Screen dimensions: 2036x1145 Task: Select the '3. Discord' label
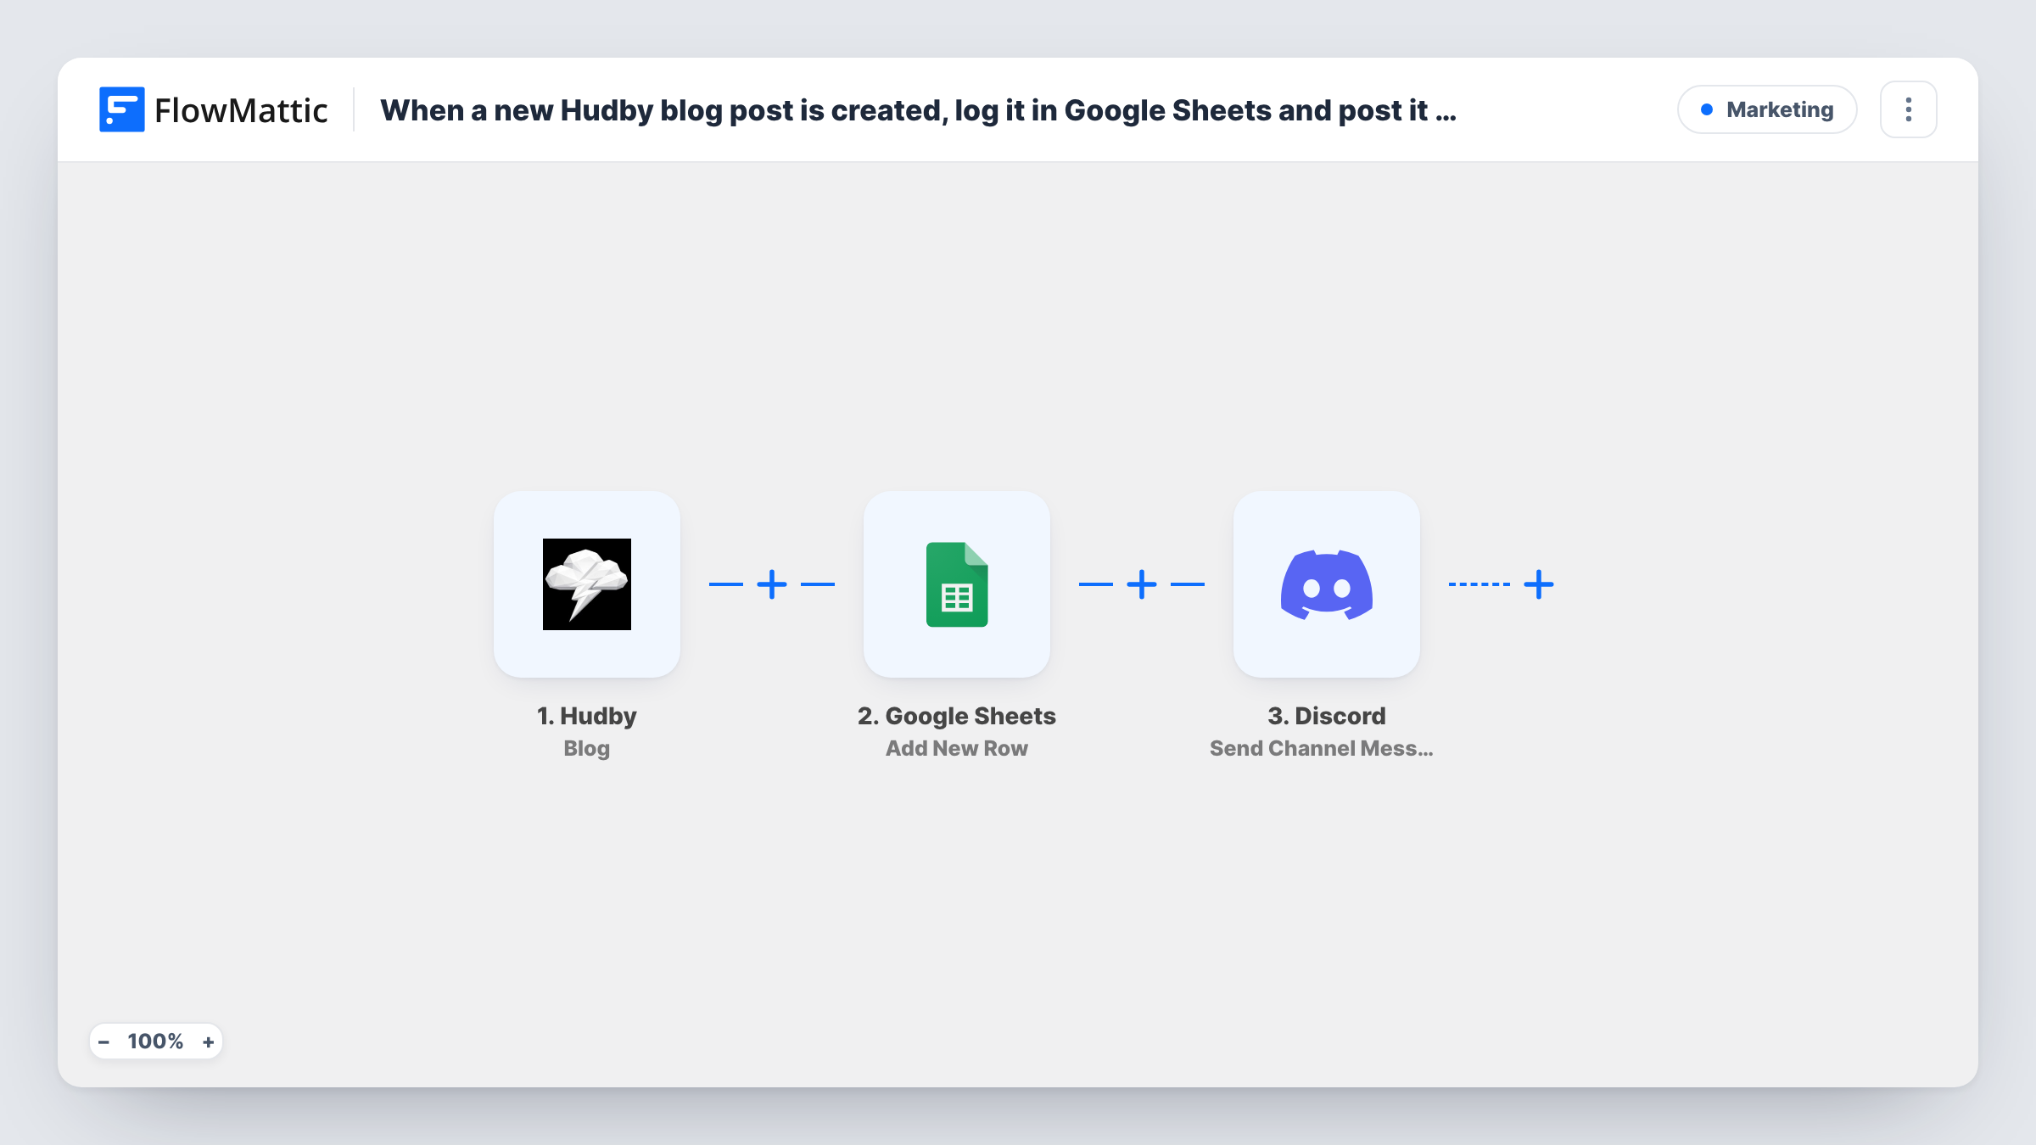[1326, 716]
